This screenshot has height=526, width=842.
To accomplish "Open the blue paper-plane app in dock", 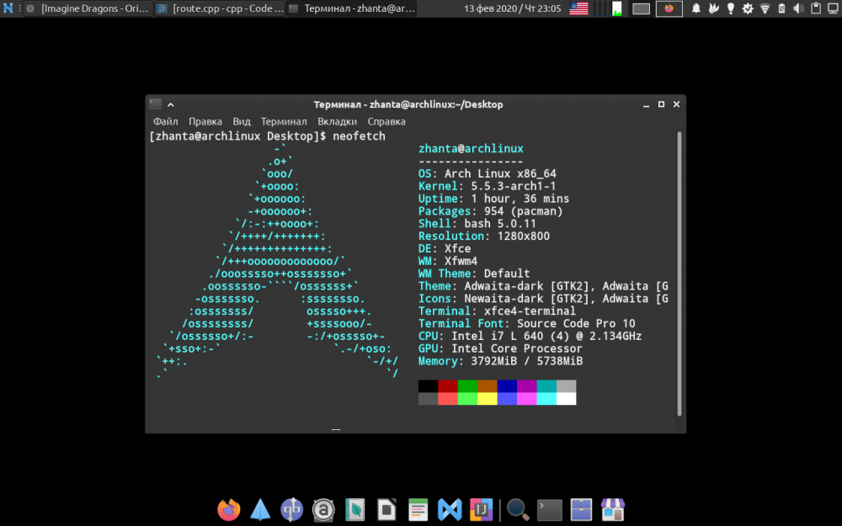I will pos(260,509).
